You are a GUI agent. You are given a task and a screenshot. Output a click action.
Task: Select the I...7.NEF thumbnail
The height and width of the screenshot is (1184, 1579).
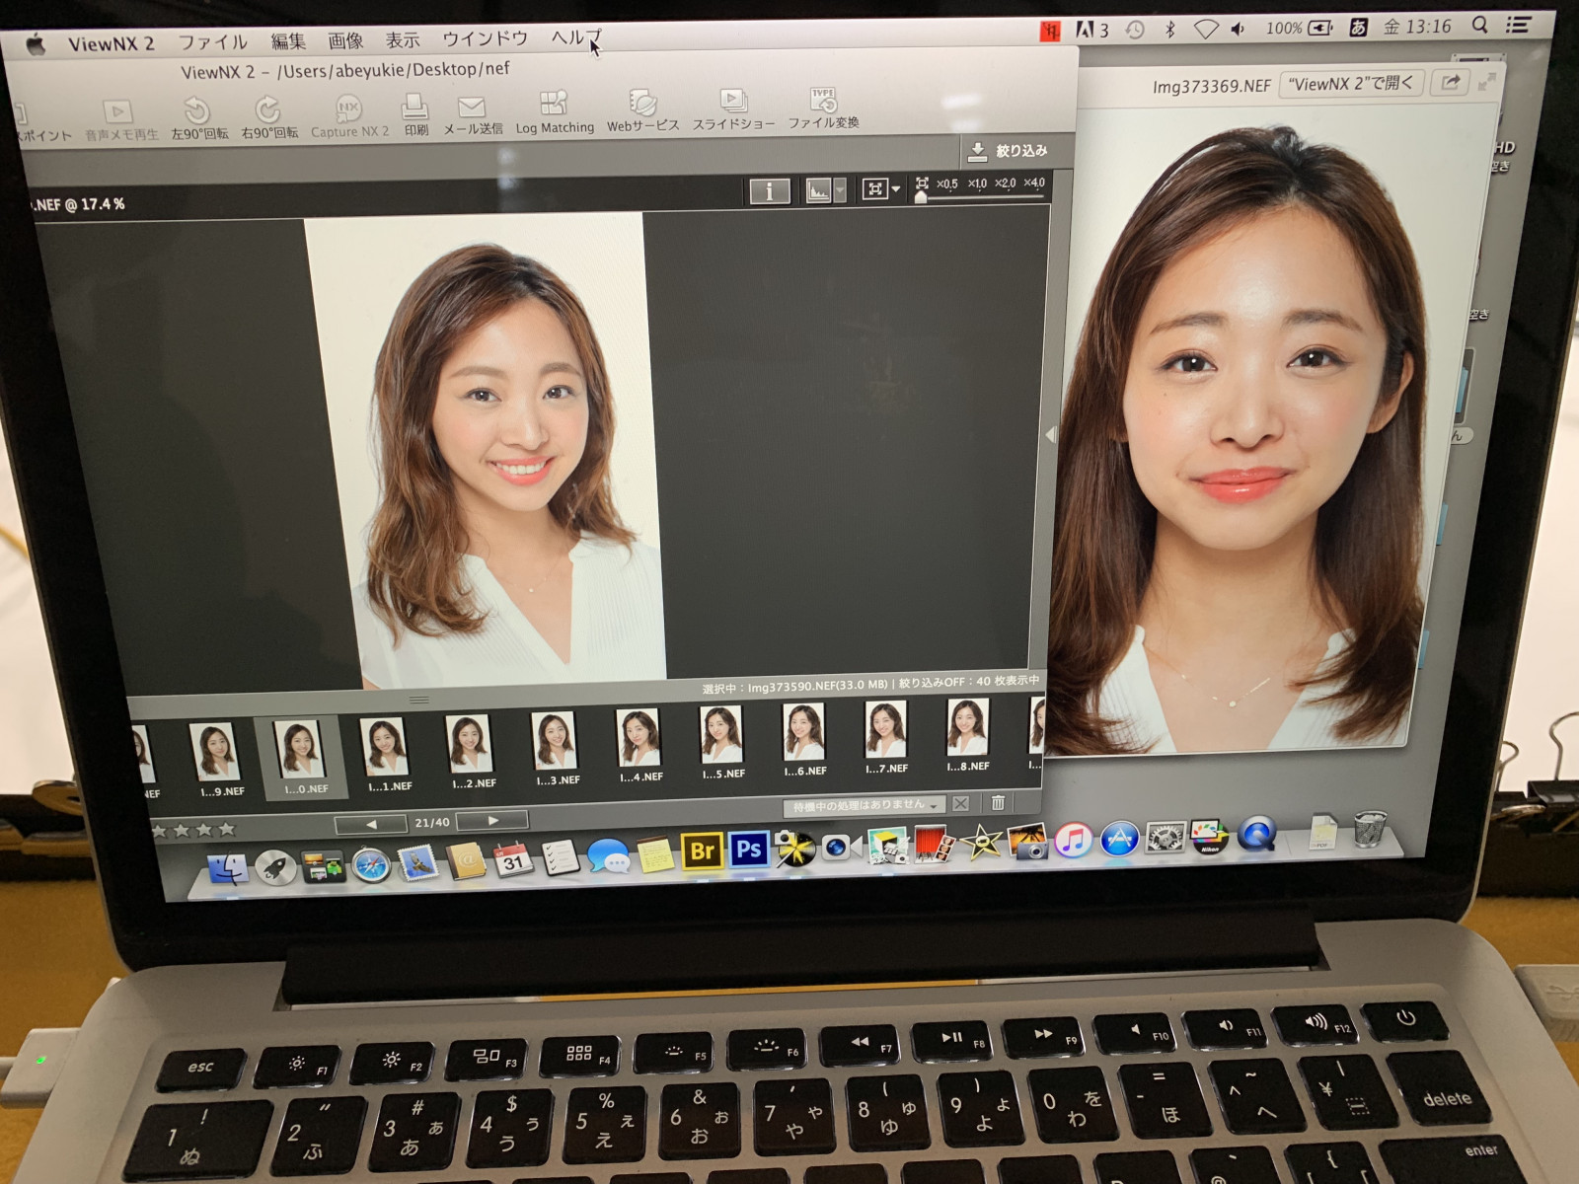885,735
